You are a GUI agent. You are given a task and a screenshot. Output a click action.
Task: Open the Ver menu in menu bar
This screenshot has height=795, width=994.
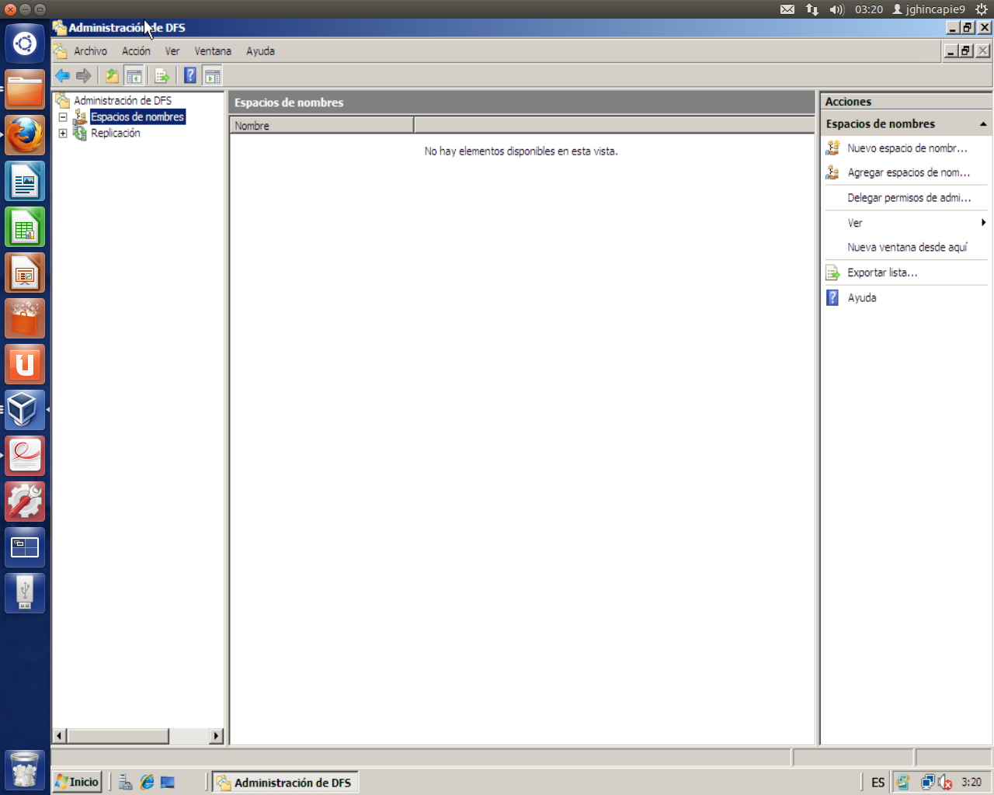[x=172, y=51]
